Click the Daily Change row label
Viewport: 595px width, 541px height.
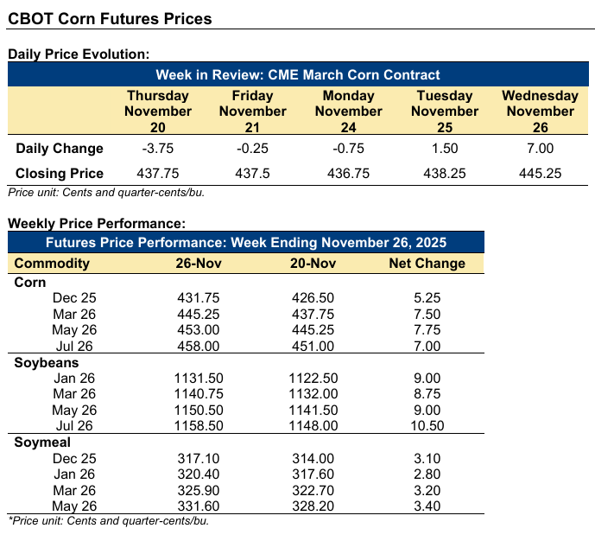click(60, 148)
